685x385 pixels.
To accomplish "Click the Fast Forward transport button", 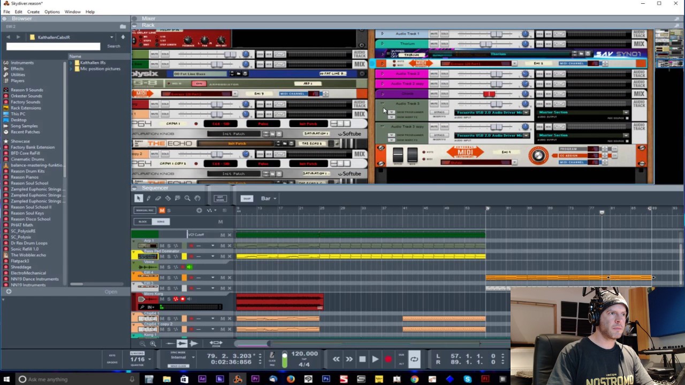I will 349,359.
